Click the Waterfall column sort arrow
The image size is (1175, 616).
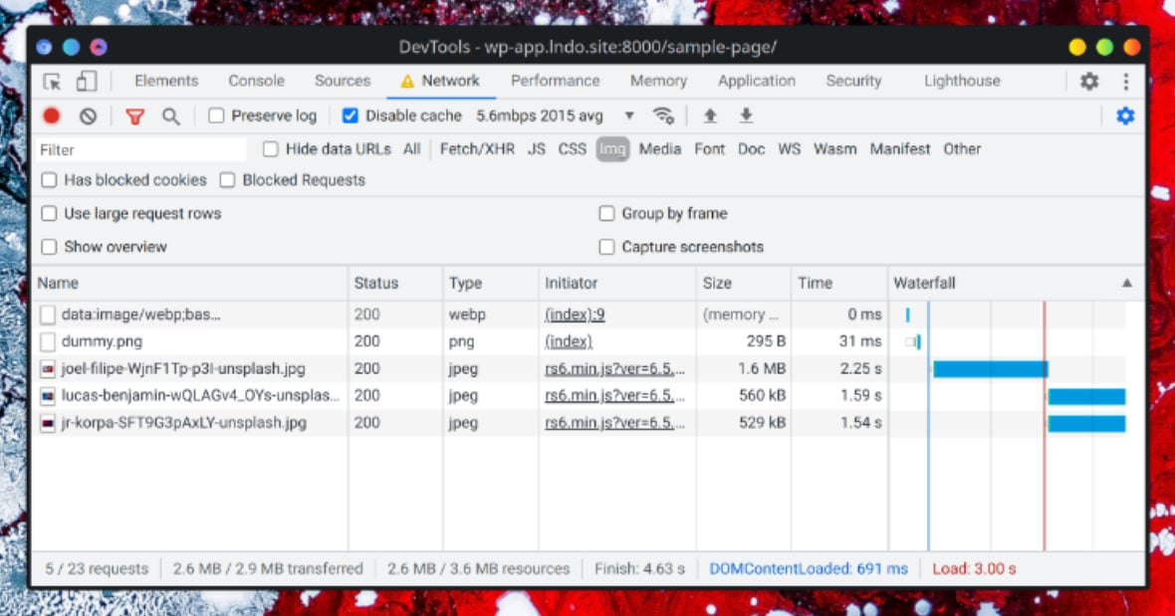pos(1126,283)
